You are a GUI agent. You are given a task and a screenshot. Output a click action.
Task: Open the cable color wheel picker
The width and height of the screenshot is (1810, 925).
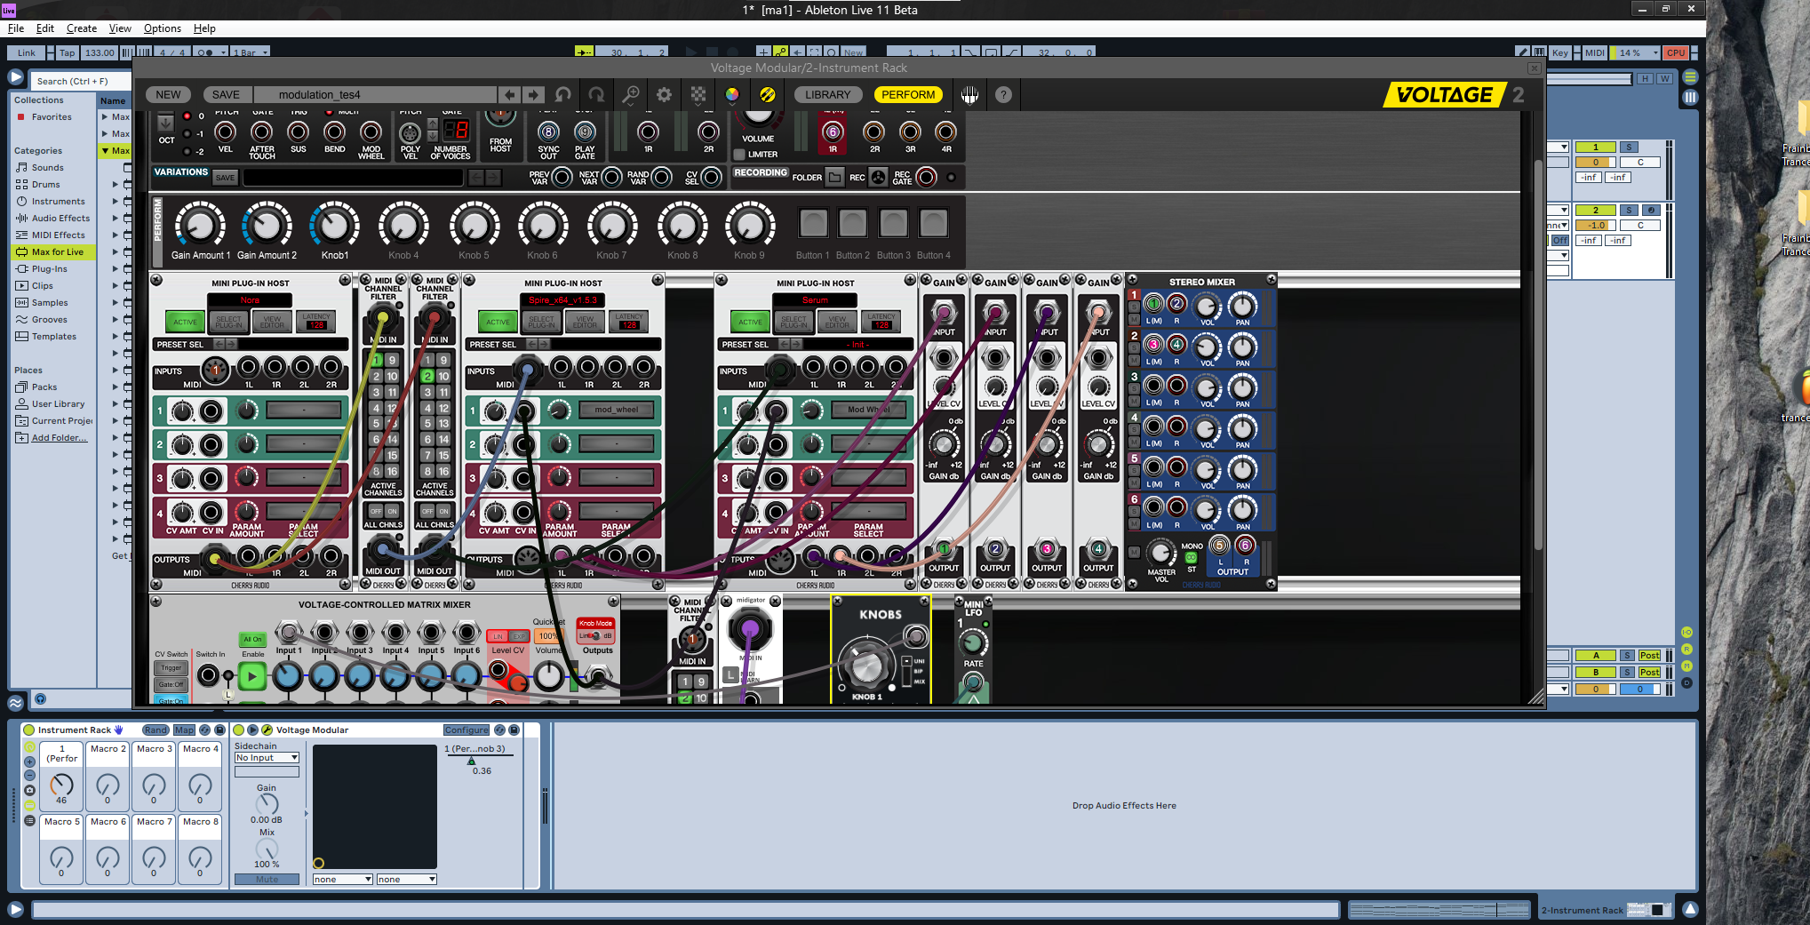click(732, 94)
